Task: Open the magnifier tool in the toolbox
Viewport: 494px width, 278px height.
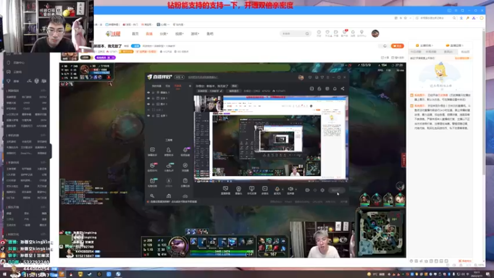Action: (152, 196)
